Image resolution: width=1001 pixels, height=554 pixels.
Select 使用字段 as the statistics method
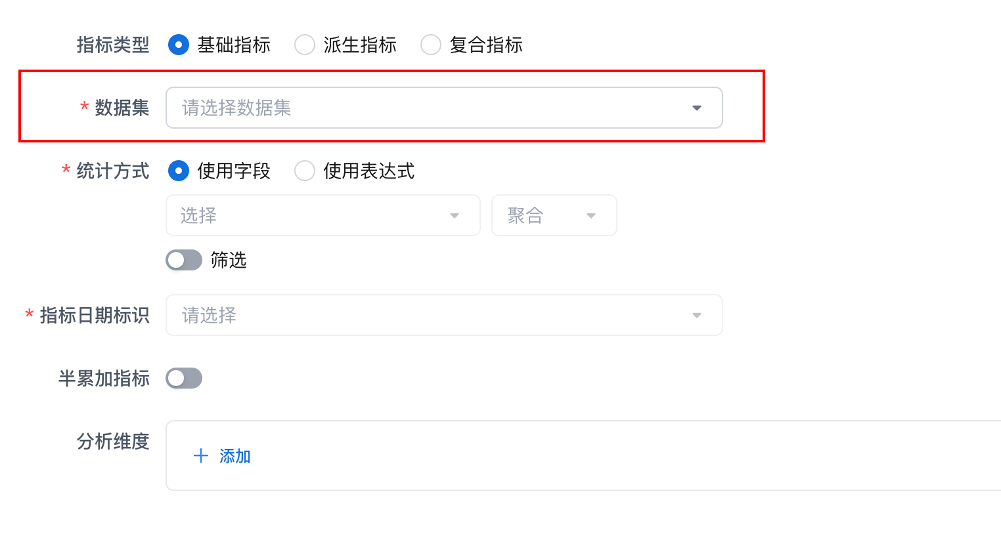[x=179, y=171]
